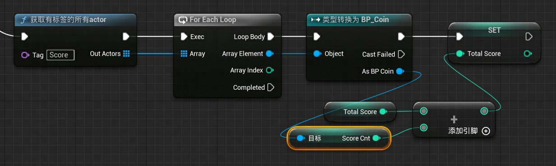Select the plus symbol on the add node
The width and height of the screenshot is (556, 166).
(x=454, y=119)
